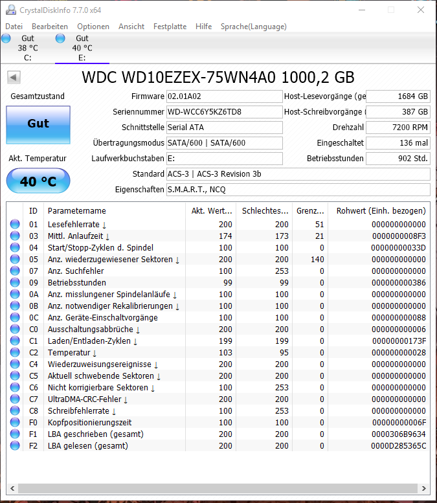The width and height of the screenshot is (437, 503).
Task: Select drive C: status orb icon
Action: 6,38
